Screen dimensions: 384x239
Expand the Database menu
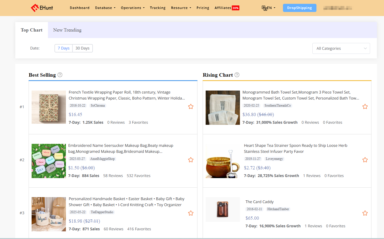point(105,8)
